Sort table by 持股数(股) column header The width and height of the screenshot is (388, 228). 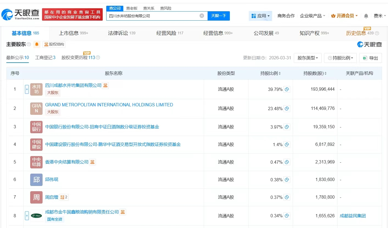[315, 73]
